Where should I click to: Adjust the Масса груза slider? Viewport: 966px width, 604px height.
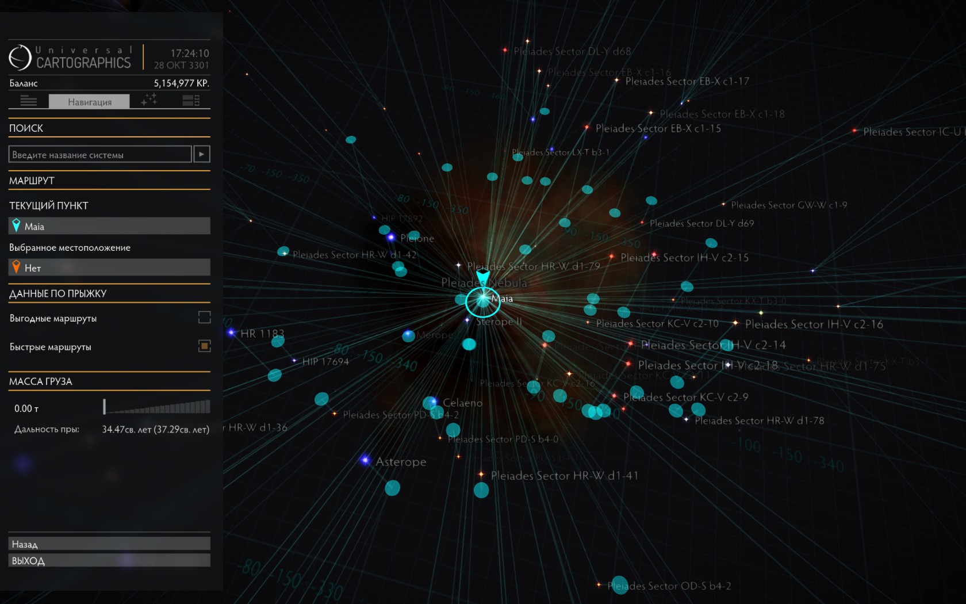[156, 407]
